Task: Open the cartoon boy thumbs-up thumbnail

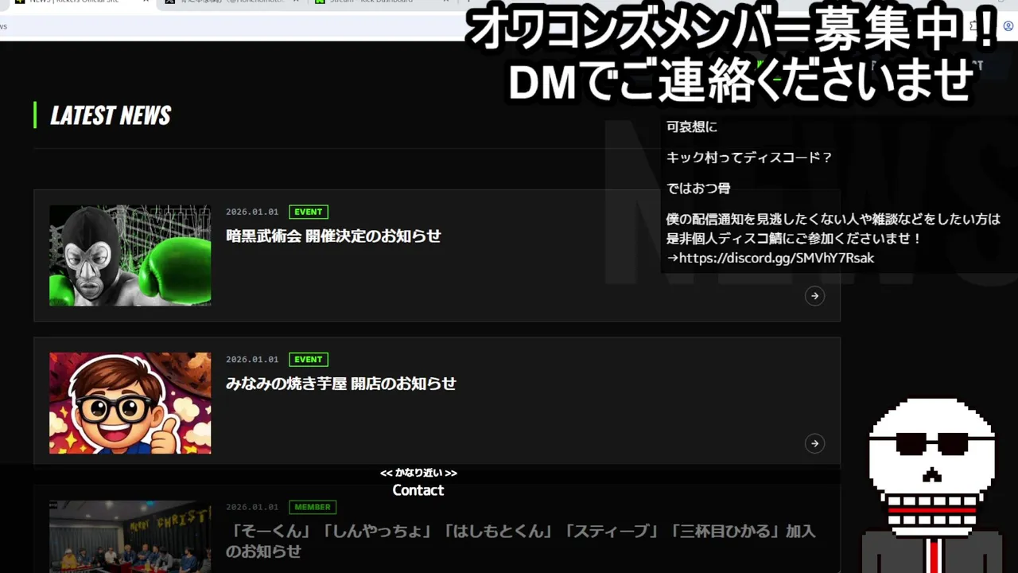Action: pyautogui.click(x=130, y=403)
